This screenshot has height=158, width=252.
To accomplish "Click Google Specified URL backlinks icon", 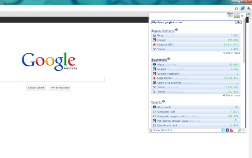I will click(154, 69).
